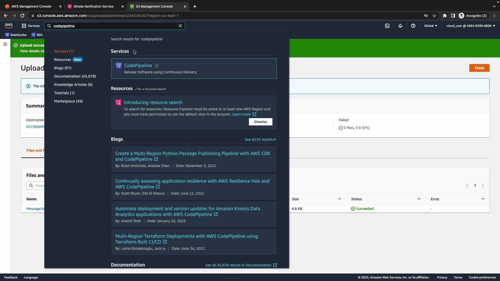Dismiss the resource search notice
The height and width of the screenshot is (281, 500).
pyautogui.click(x=260, y=122)
